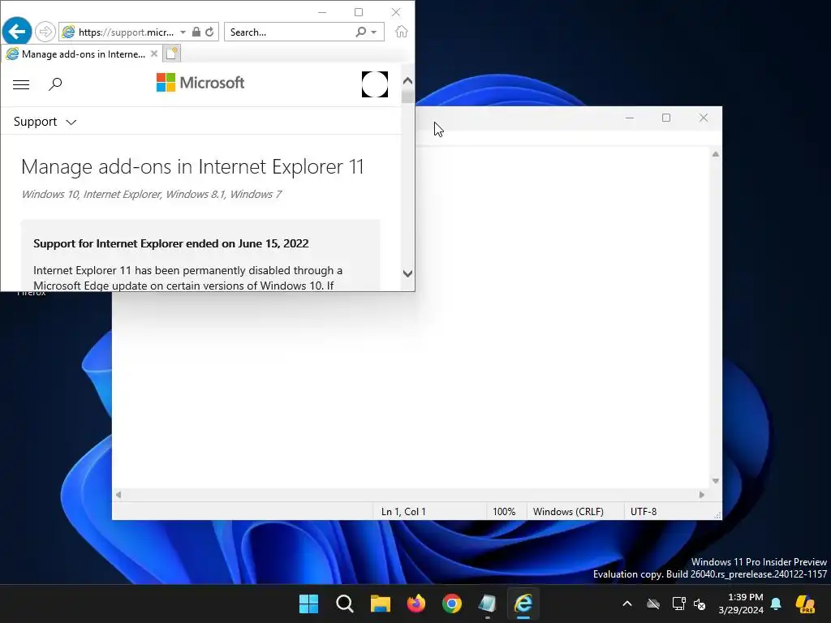Click the Forward arrow in Internet Explorer
This screenshot has width=831, height=623.
pyautogui.click(x=45, y=32)
